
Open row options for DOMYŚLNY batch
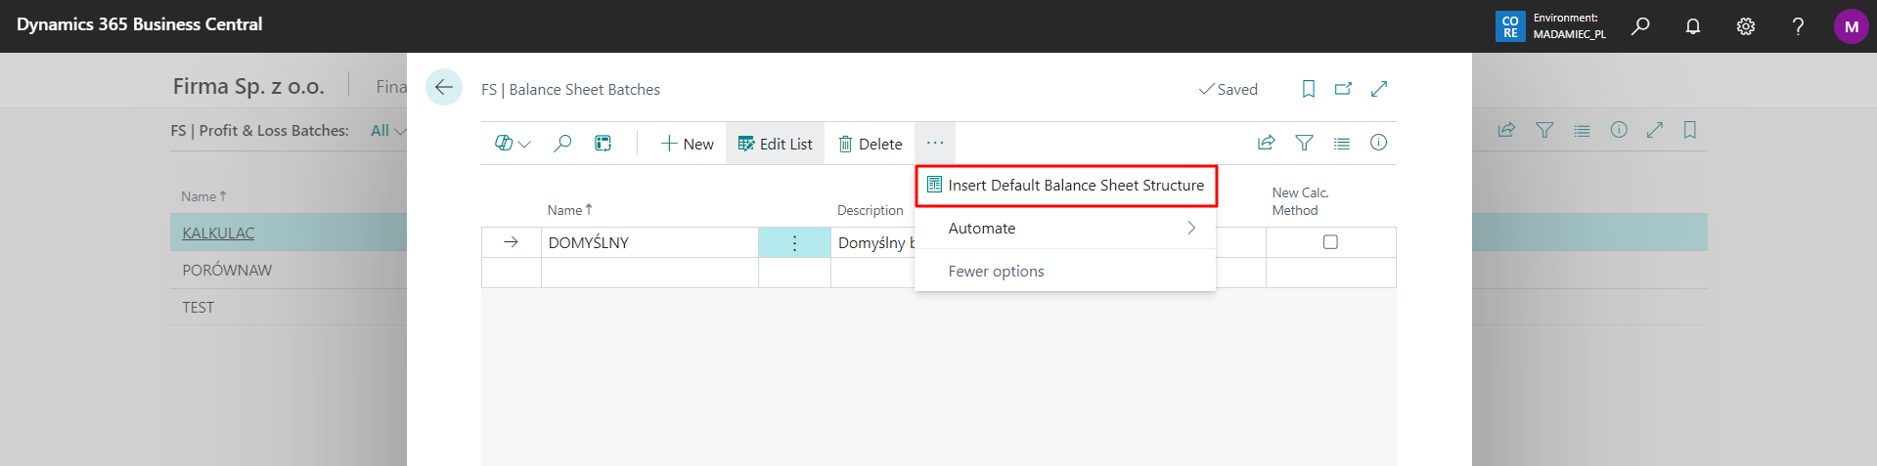794,242
